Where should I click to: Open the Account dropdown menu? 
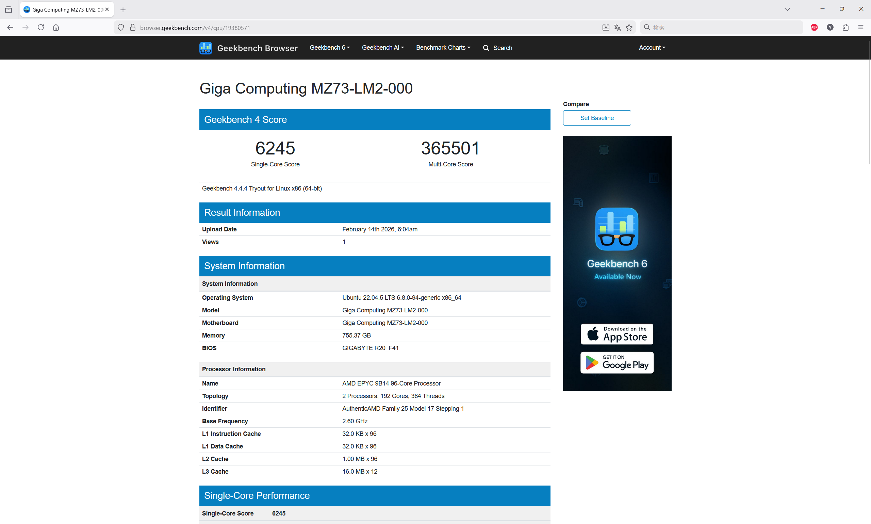(x=652, y=48)
